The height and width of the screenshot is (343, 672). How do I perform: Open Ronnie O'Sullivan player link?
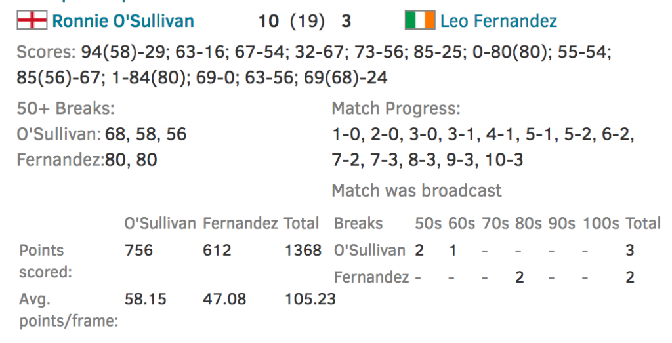(x=123, y=21)
